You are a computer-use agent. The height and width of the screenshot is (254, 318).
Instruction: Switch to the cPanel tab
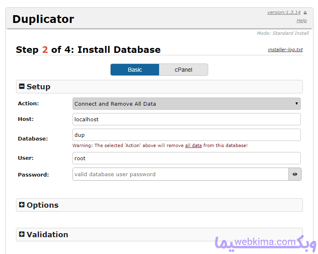pos(184,70)
